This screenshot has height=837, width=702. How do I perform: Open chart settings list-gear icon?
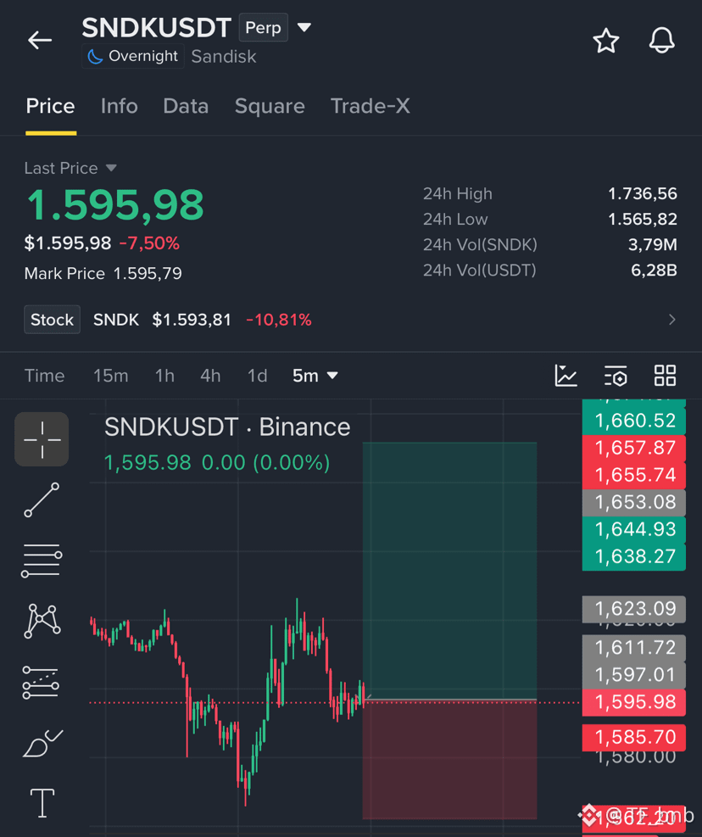(616, 376)
